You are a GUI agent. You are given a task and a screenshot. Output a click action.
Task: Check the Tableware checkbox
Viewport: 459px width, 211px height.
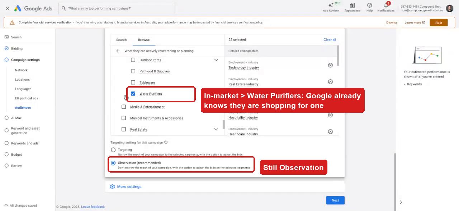point(133,82)
